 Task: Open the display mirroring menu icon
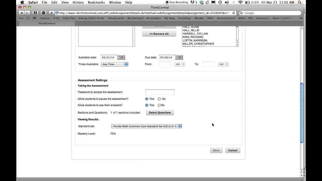(x=213, y=2)
